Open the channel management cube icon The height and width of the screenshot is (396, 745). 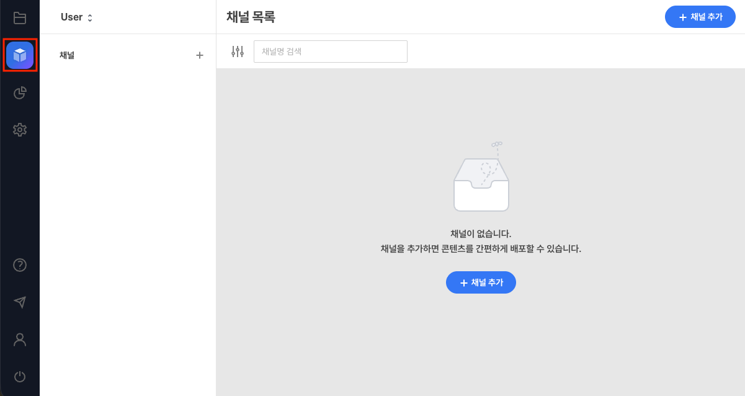click(20, 55)
